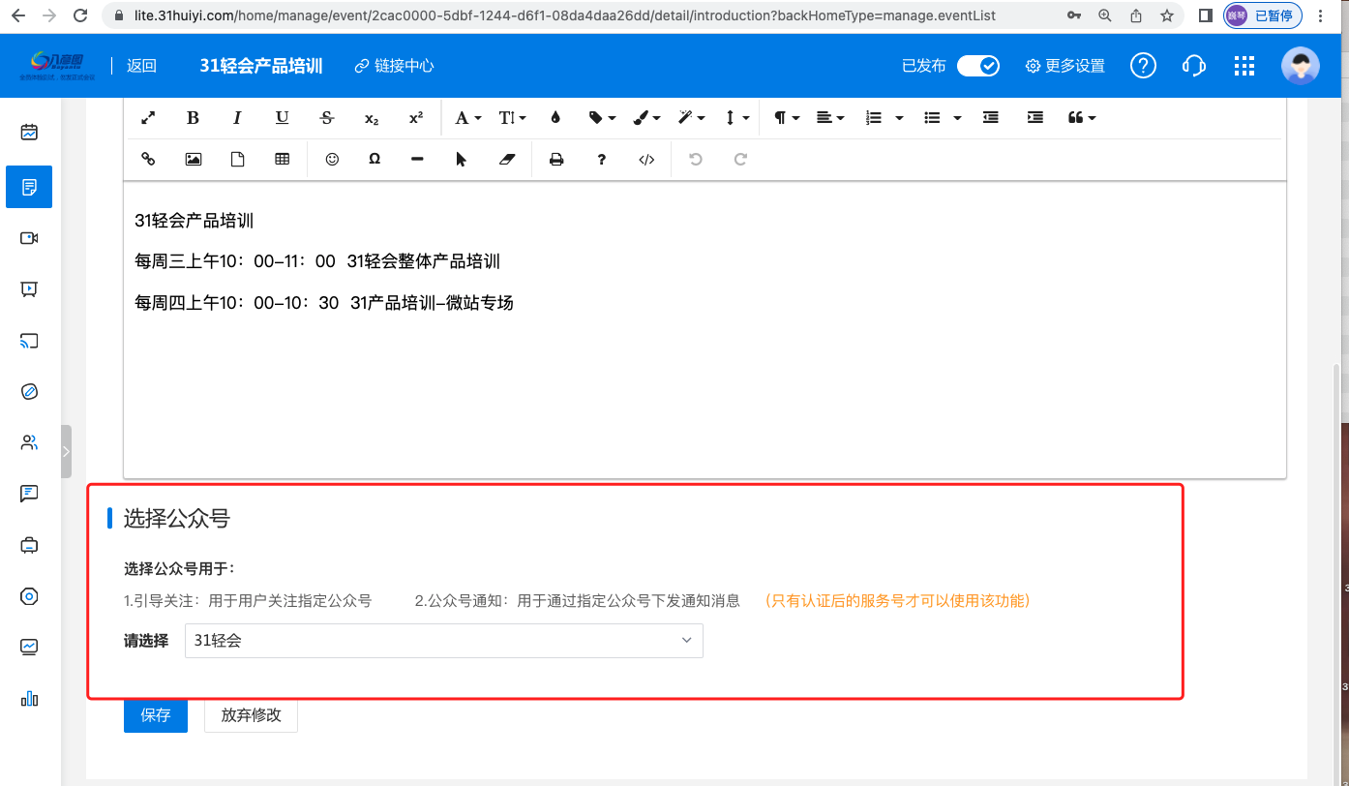The height and width of the screenshot is (786, 1349).
Task: Open 更多设置 settings
Action: (1064, 66)
